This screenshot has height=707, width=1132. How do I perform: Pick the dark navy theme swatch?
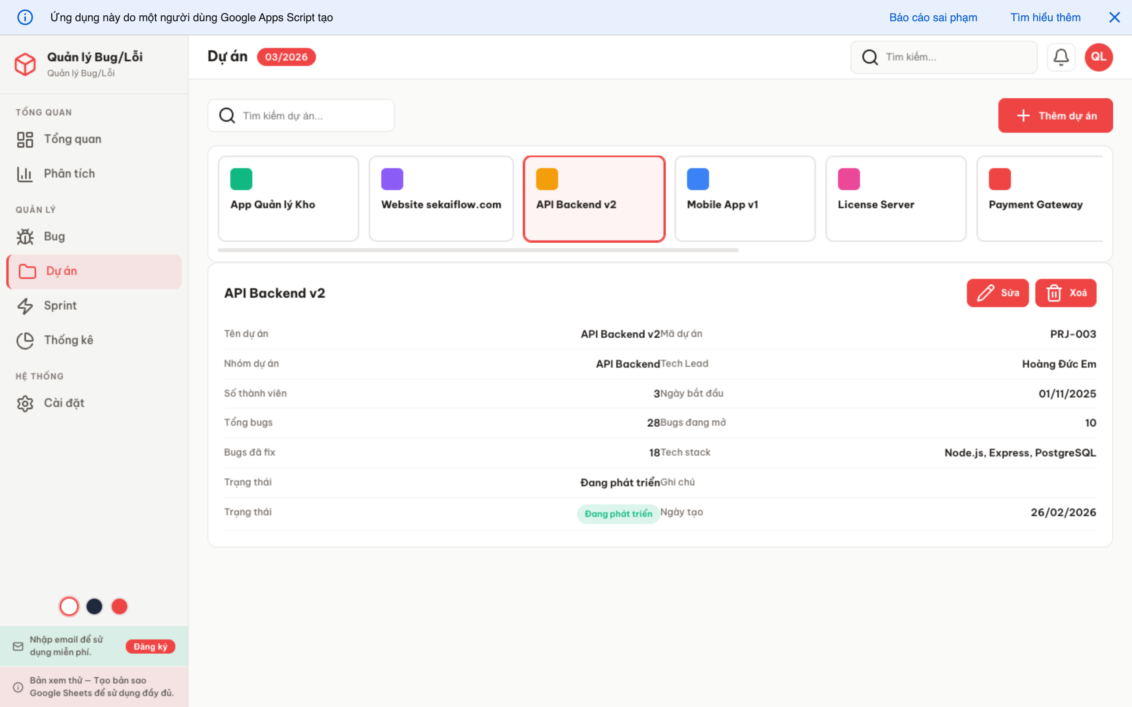pos(94,606)
